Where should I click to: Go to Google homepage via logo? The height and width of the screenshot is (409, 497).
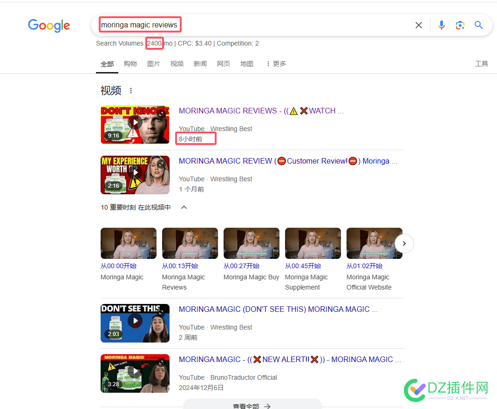(x=49, y=26)
